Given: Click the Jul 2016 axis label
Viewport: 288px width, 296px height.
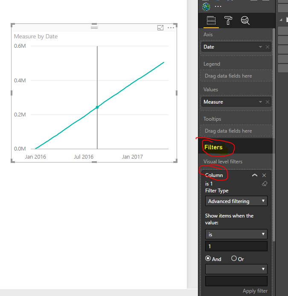Looking at the screenshot, I should (x=84, y=157).
